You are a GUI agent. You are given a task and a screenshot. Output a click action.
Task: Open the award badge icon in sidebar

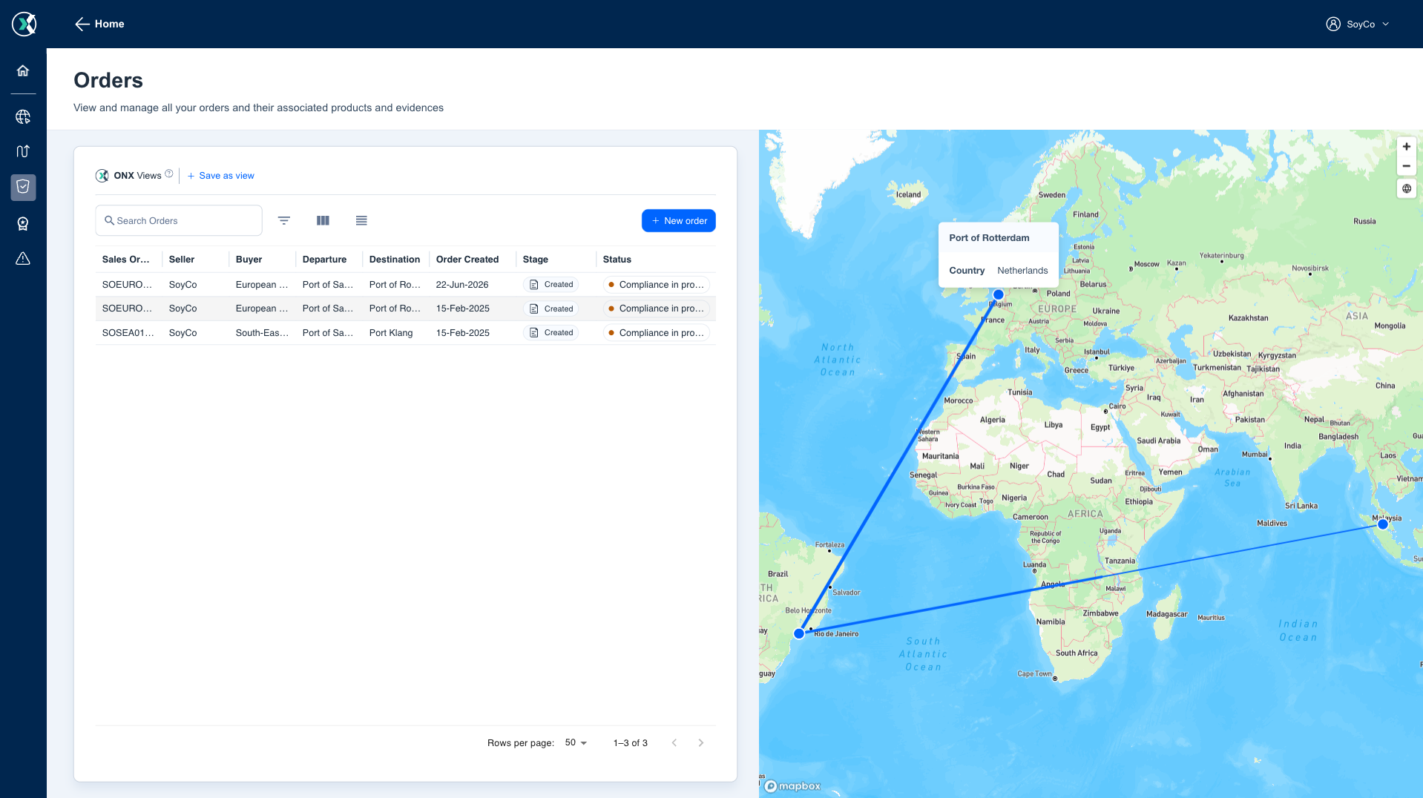(23, 223)
